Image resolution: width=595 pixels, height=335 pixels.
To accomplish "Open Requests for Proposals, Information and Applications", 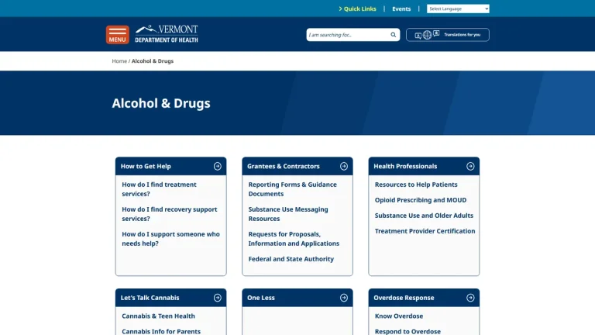I will pos(294,239).
